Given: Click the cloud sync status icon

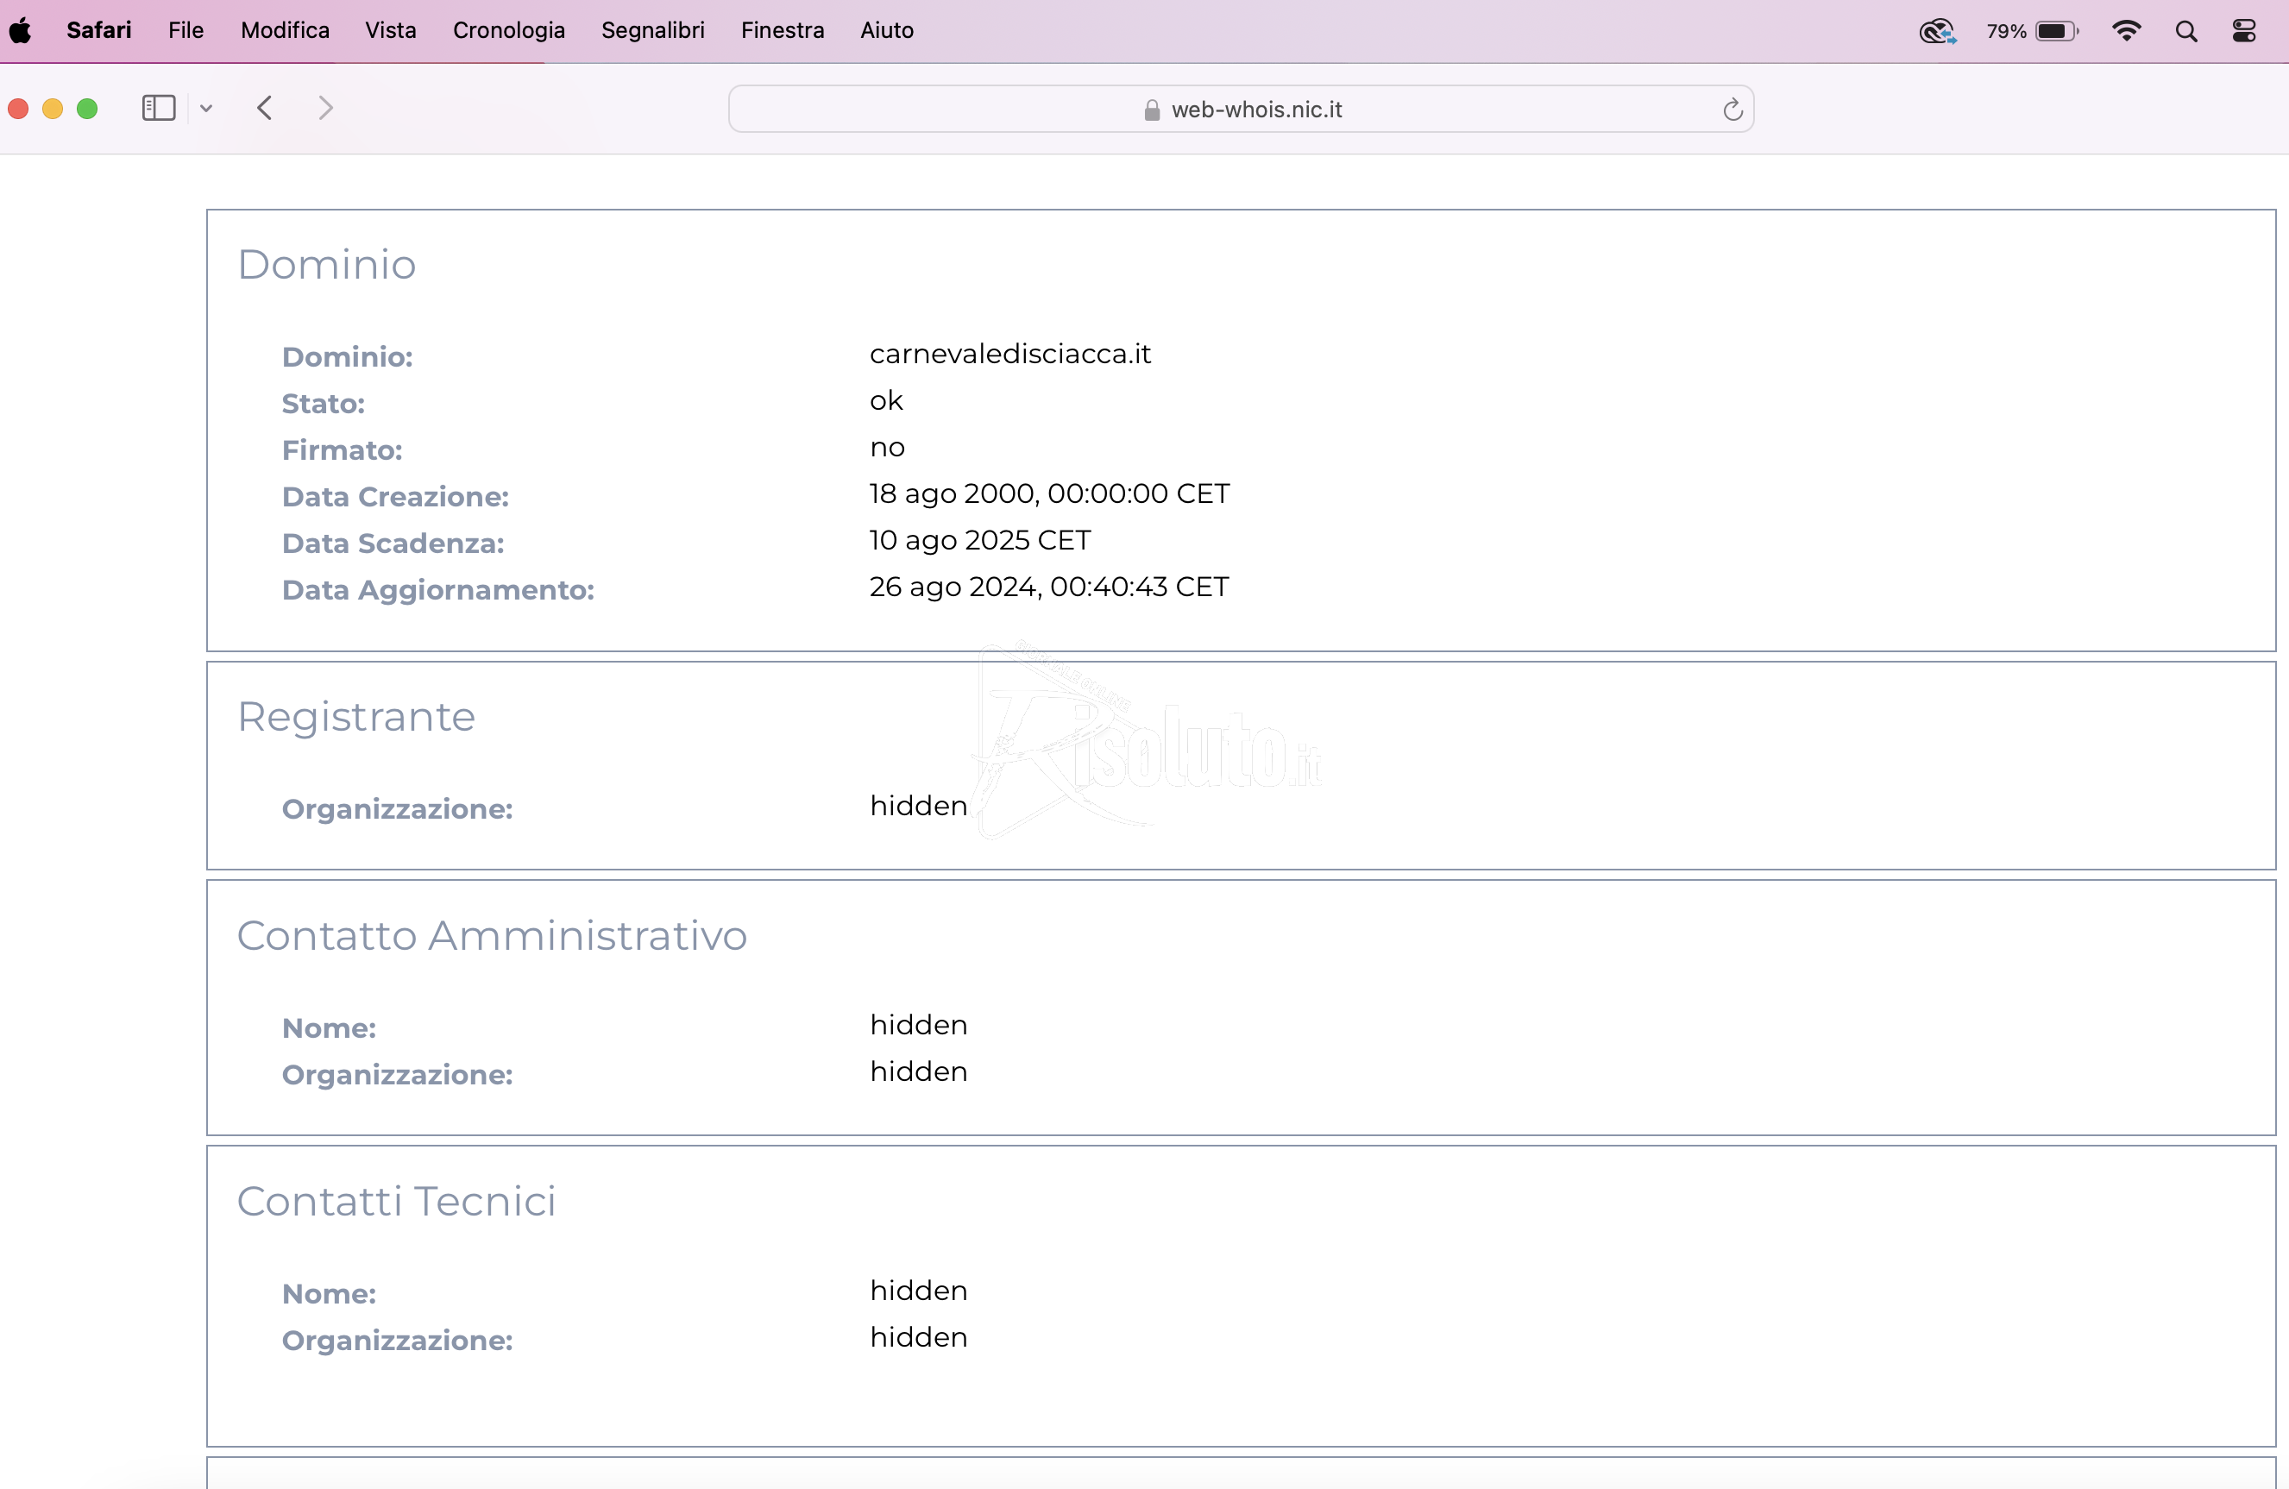Looking at the screenshot, I should pyautogui.click(x=1937, y=31).
